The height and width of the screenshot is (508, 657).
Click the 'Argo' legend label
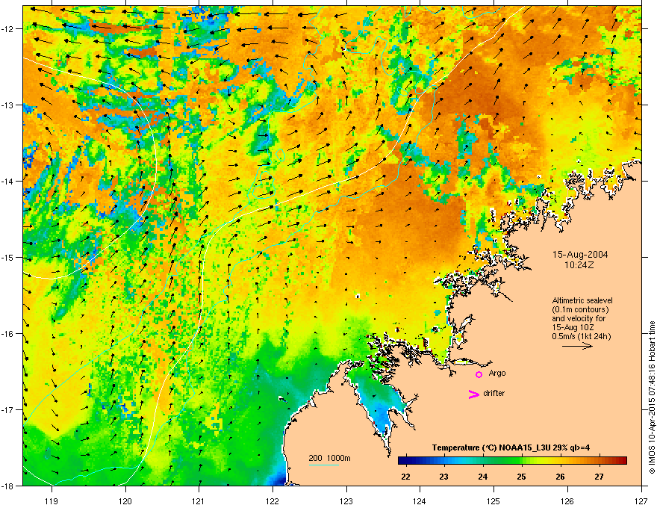click(x=497, y=373)
